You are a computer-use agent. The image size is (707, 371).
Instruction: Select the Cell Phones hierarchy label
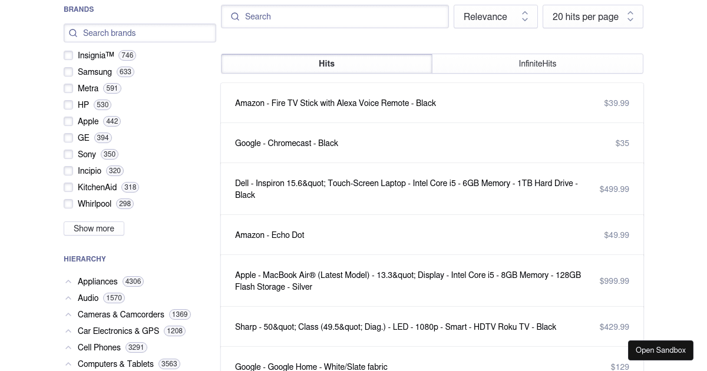pyautogui.click(x=99, y=347)
